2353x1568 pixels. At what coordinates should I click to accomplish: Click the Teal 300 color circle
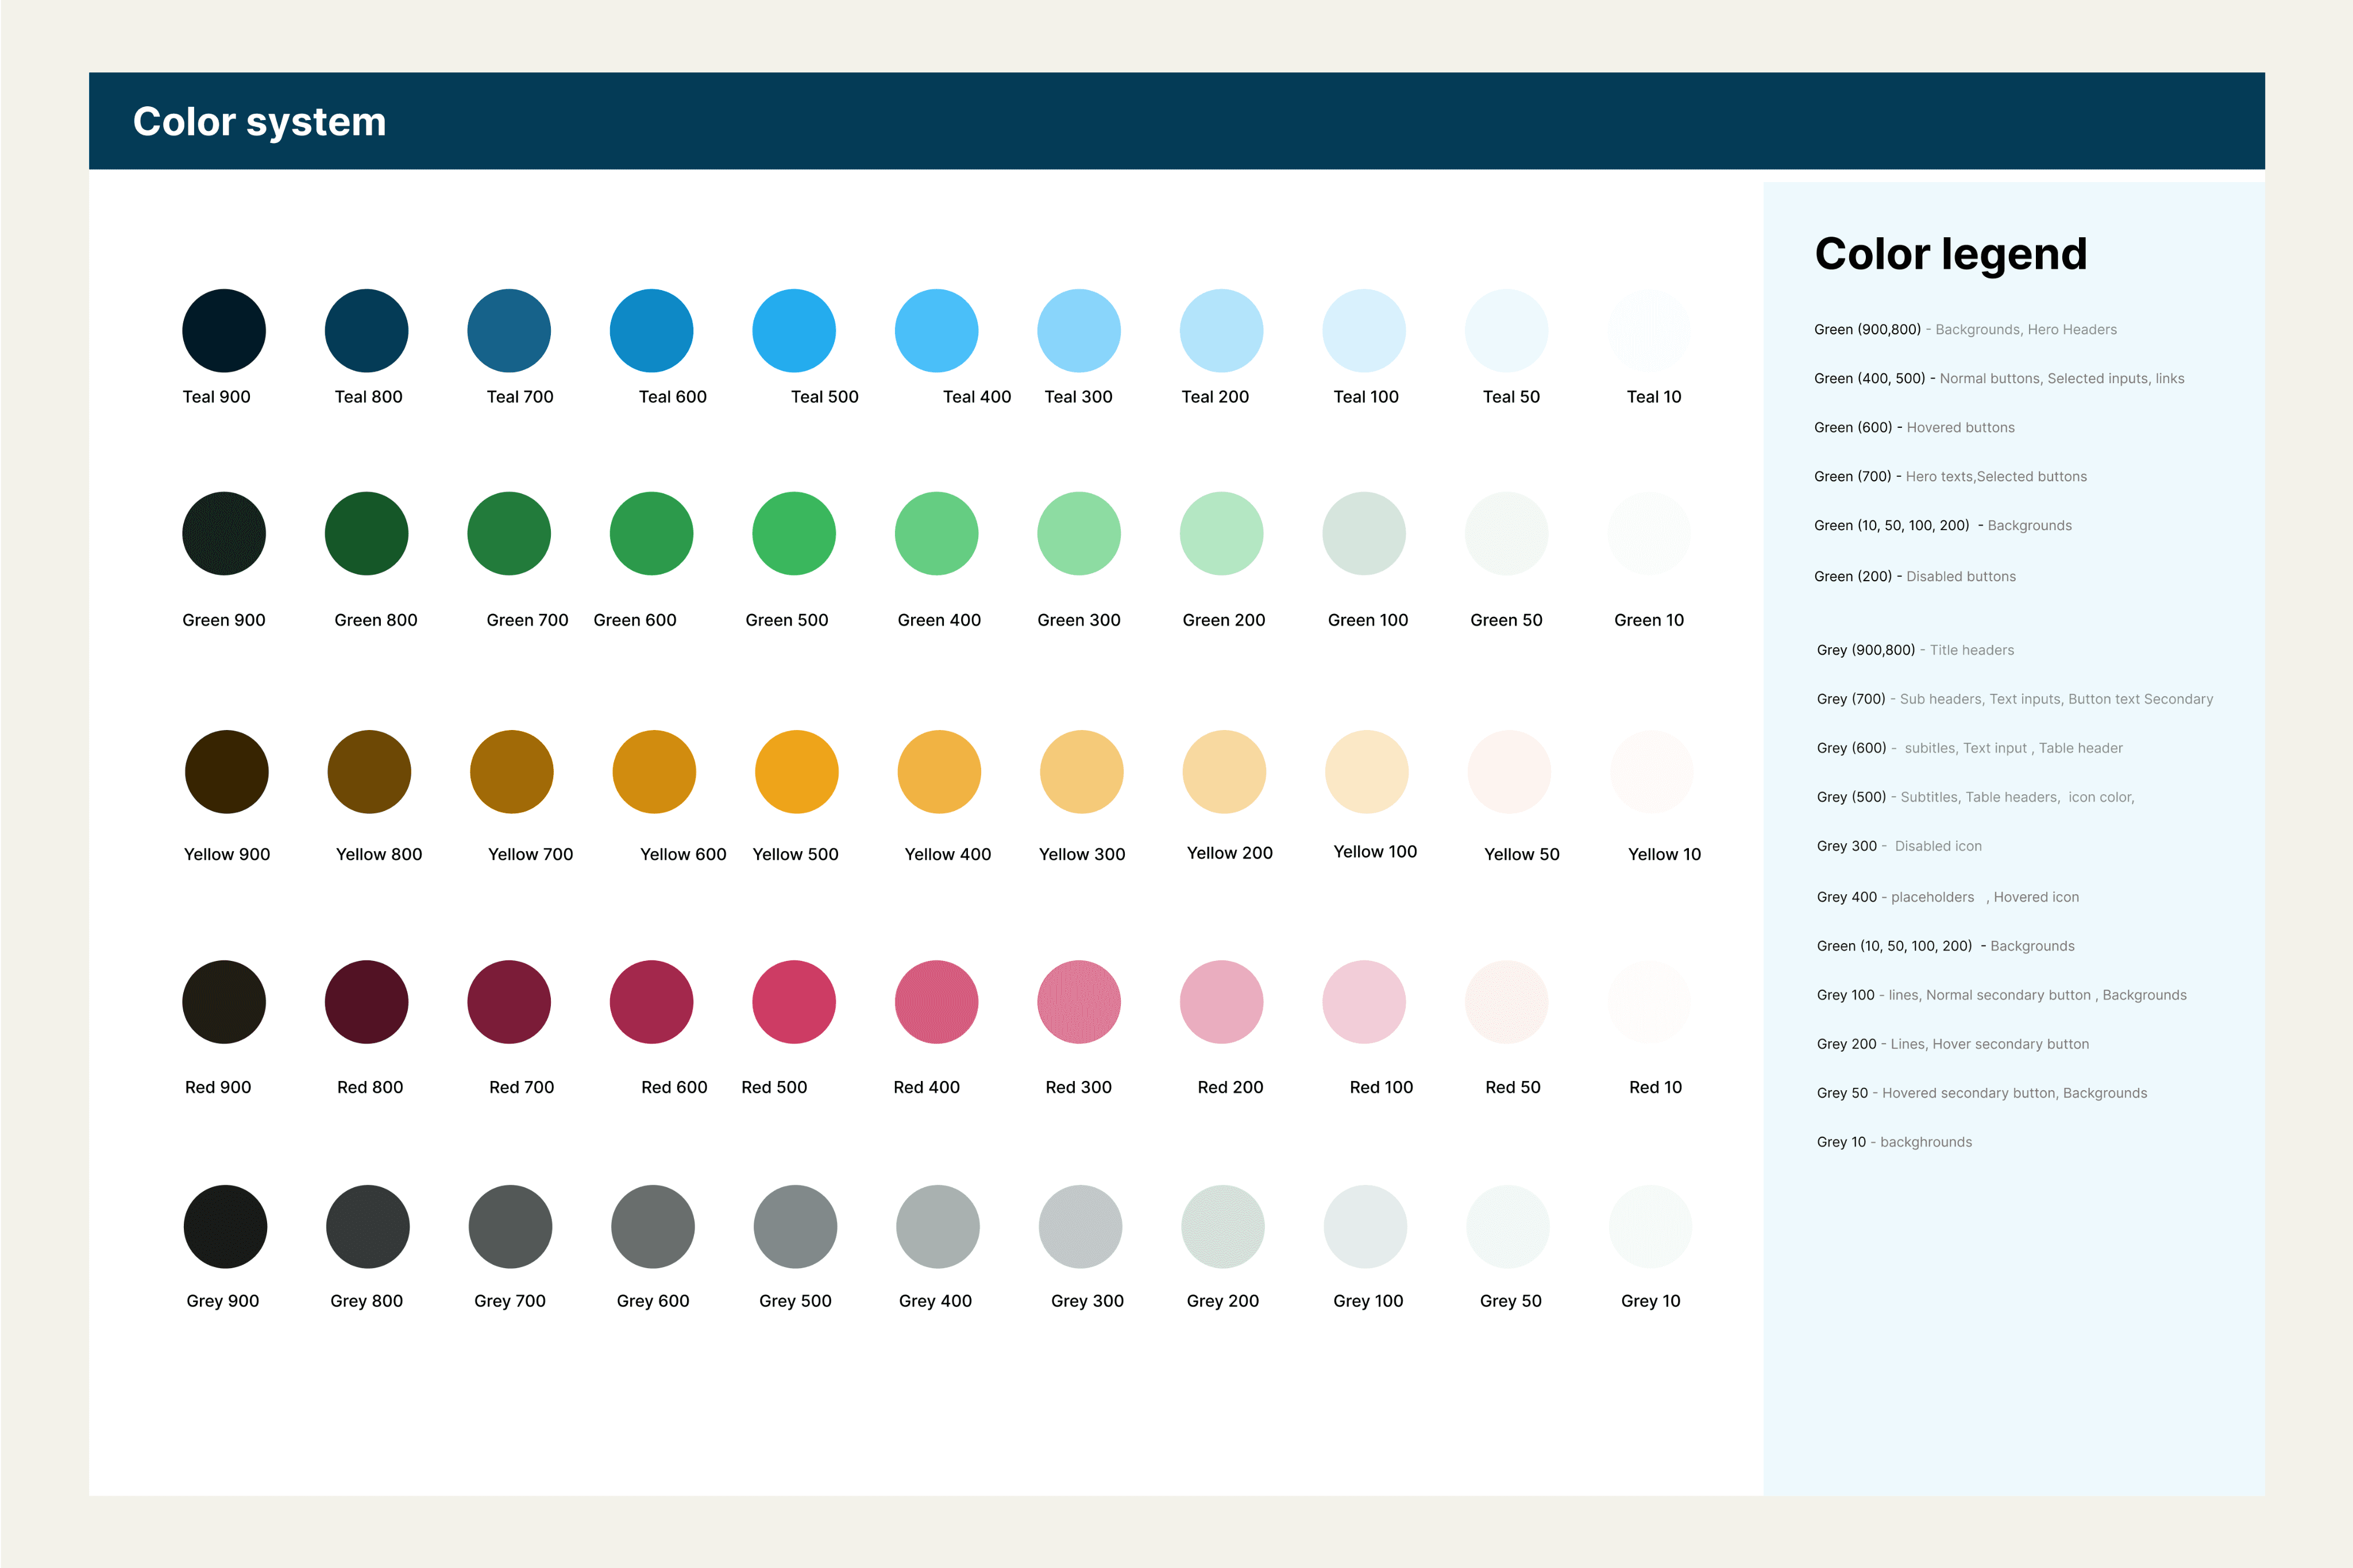click(1078, 331)
